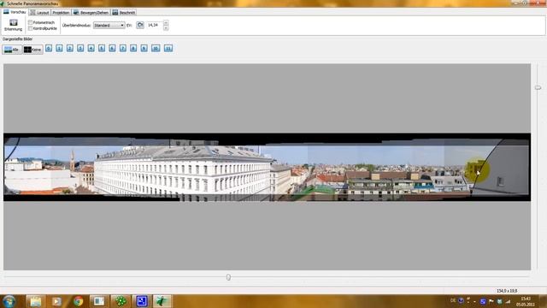
Task: Show all images with Alle button
Action: coord(12,50)
